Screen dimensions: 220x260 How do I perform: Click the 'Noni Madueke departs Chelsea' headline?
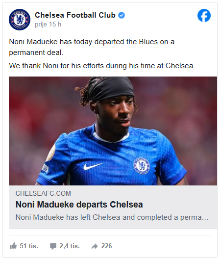[79, 205]
